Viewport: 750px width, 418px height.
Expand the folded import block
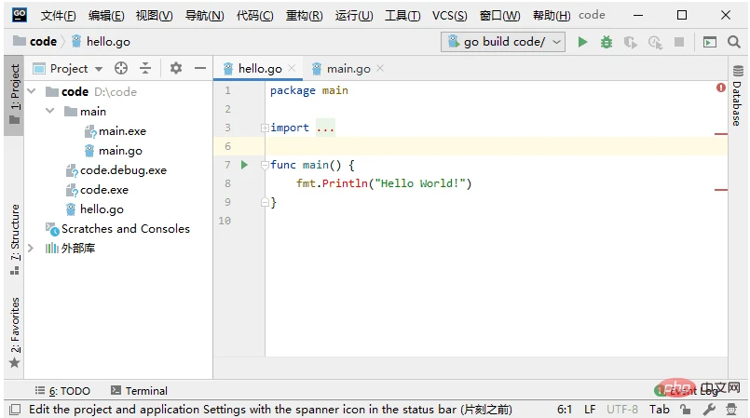[x=265, y=128]
